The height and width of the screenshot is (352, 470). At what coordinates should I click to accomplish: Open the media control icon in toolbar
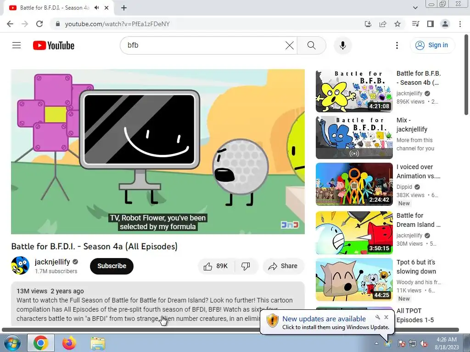coord(416,24)
